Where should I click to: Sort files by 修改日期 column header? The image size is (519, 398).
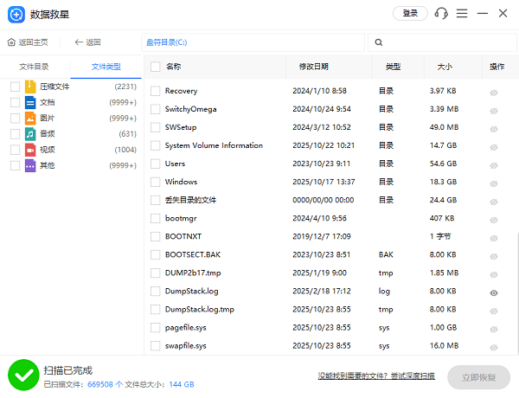313,67
